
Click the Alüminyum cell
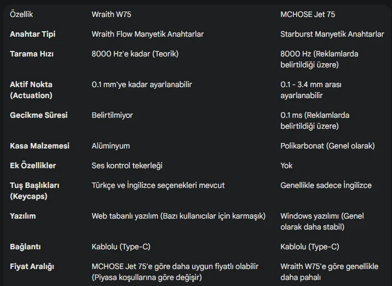tap(111, 146)
